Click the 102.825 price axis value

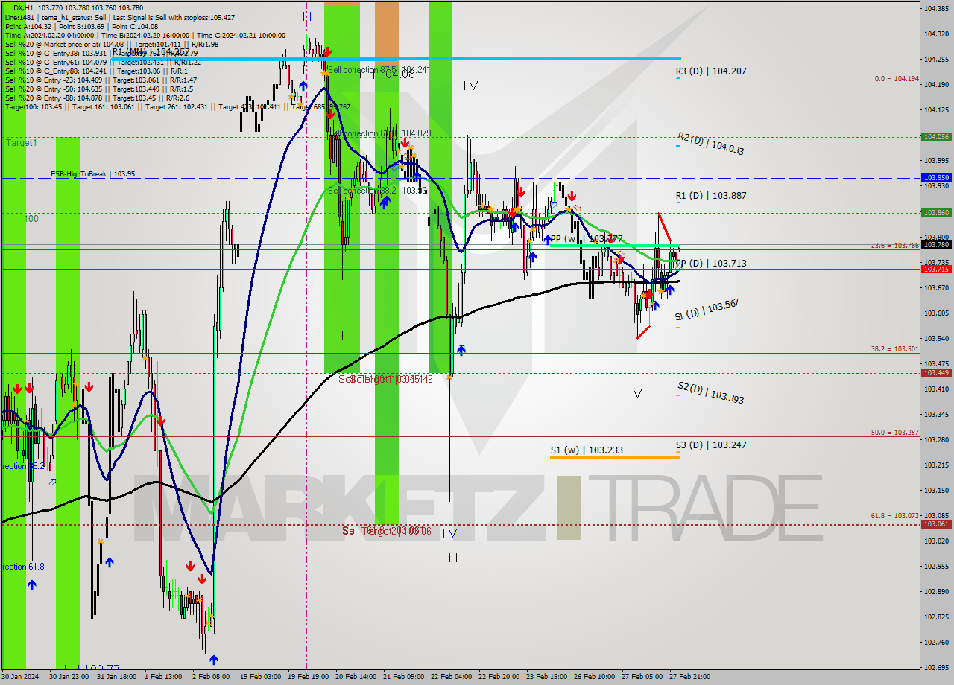tap(935, 616)
